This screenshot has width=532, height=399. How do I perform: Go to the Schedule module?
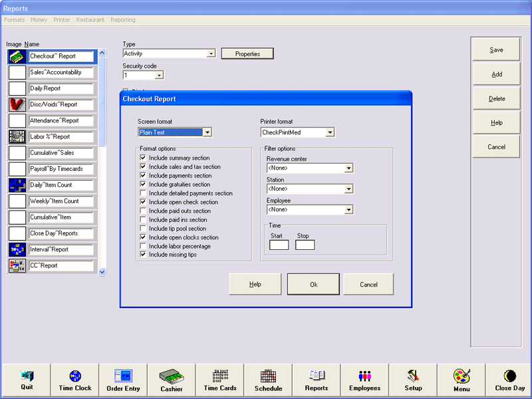(x=268, y=380)
